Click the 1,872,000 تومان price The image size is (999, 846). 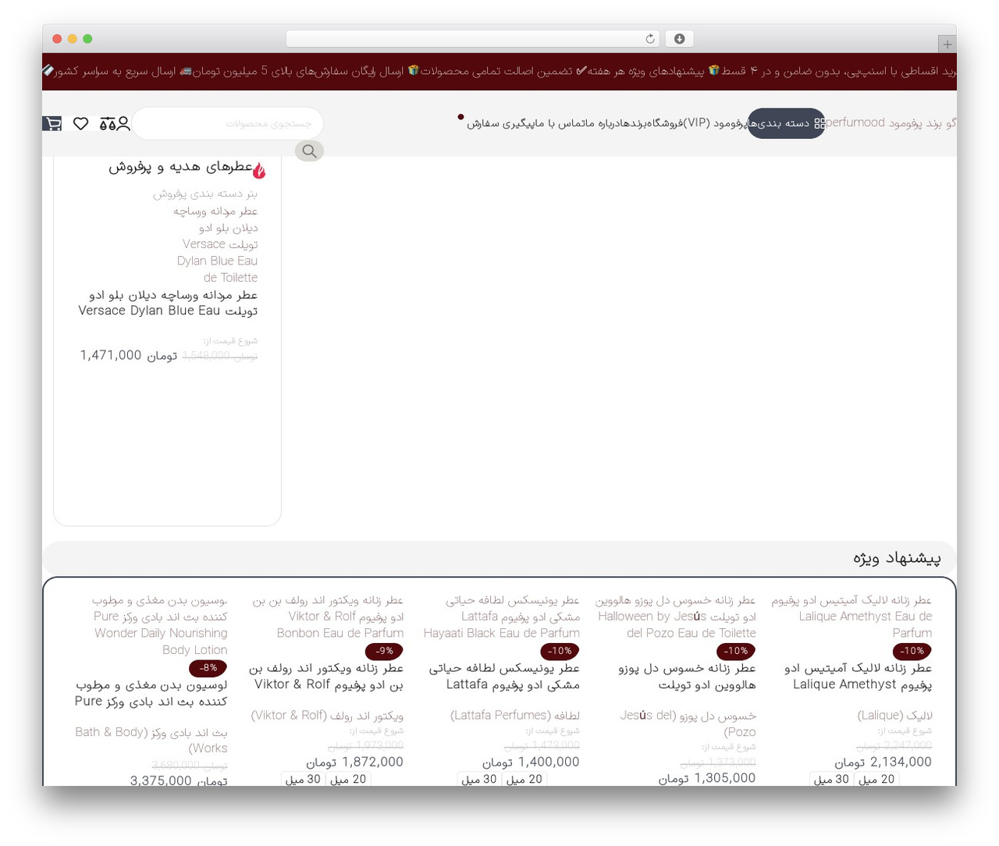[x=354, y=762]
